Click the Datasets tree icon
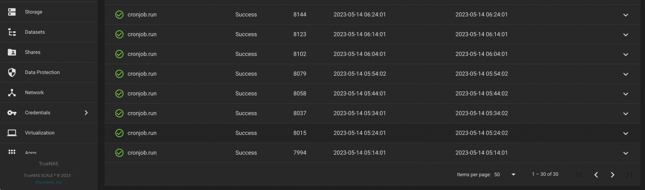 pyautogui.click(x=12, y=32)
